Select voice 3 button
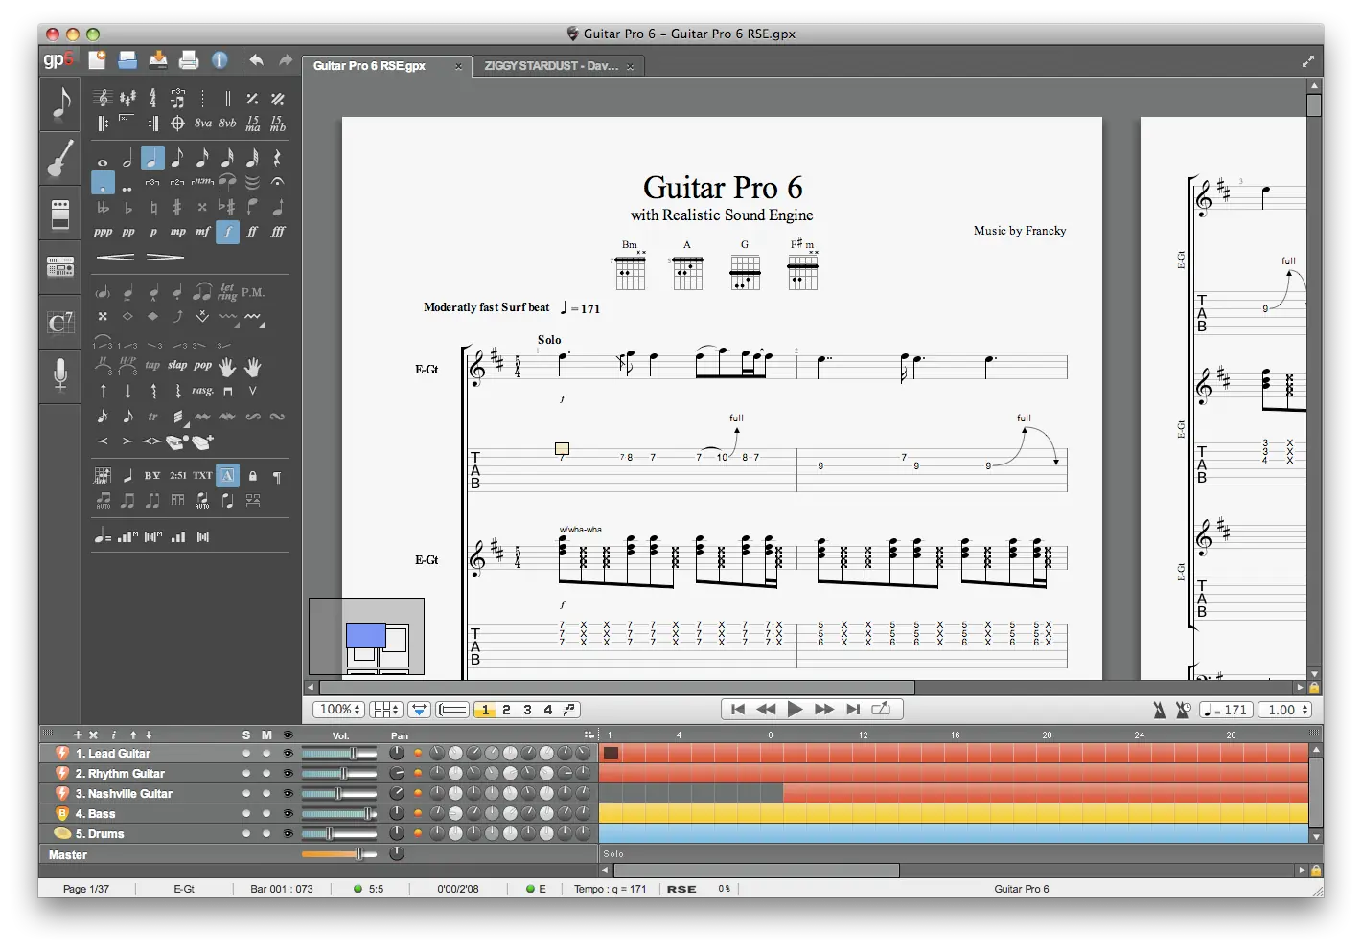This screenshot has height=950, width=1362. [x=527, y=710]
